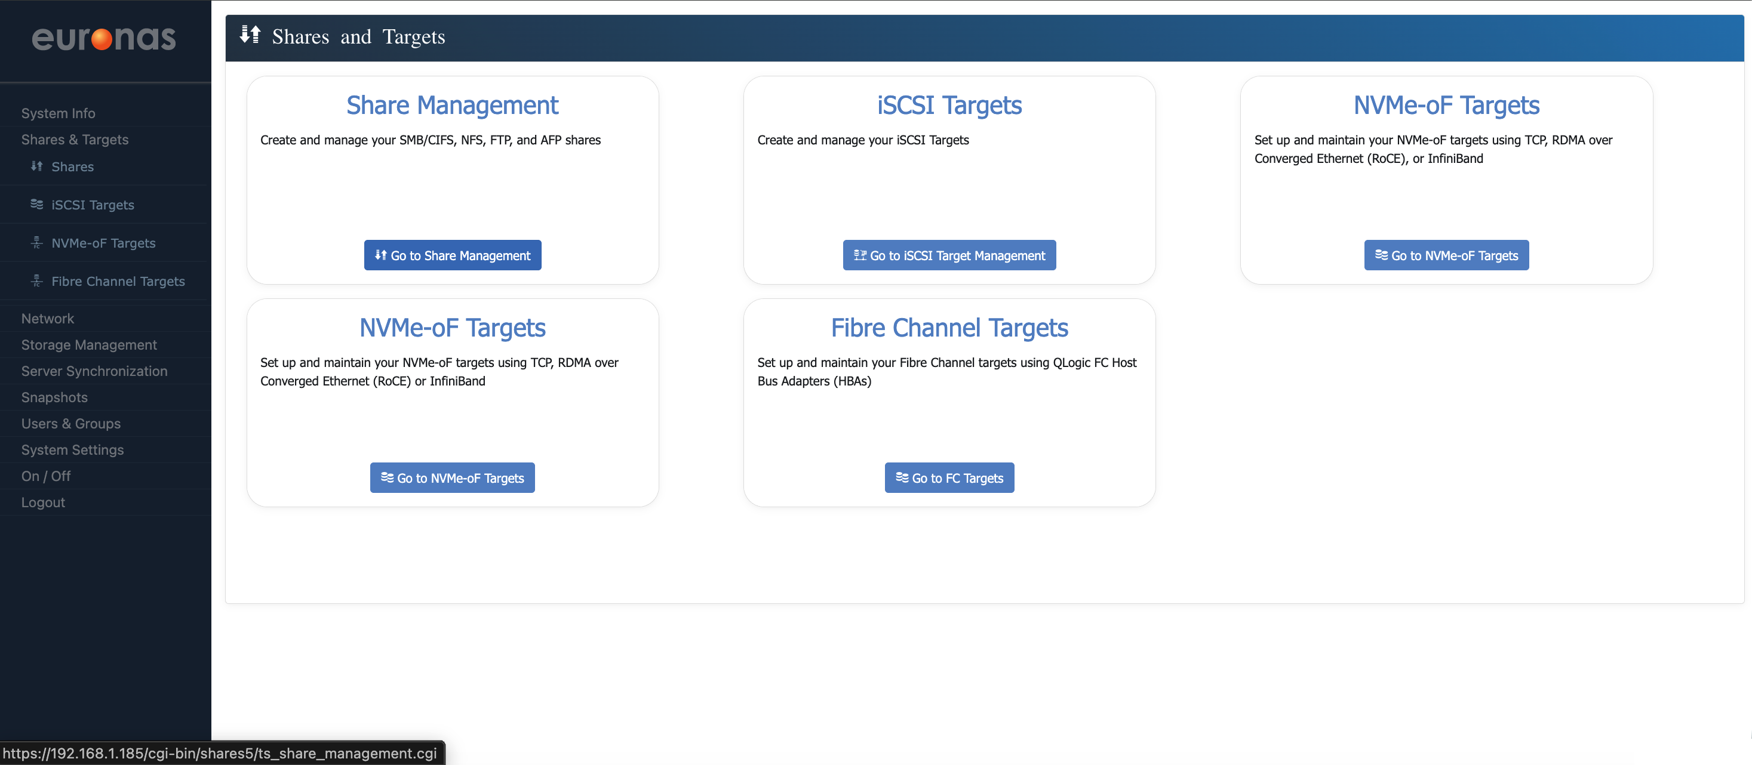
Task: Click the iSCSI Targets sidebar icon
Action: (37, 205)
